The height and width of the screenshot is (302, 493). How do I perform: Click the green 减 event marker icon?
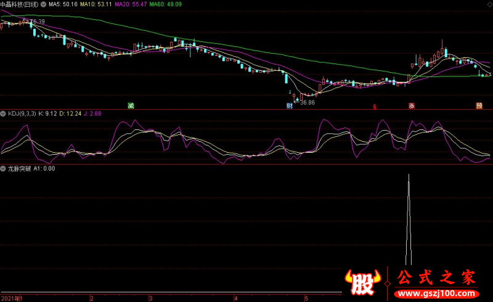(131, 106)
